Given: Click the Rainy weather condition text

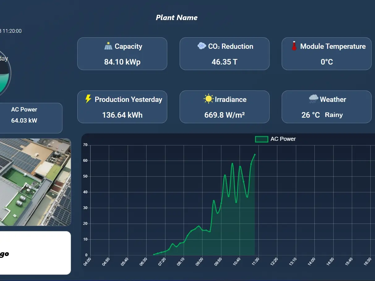Looking at the screenshot, I should [x=334, y=115].
